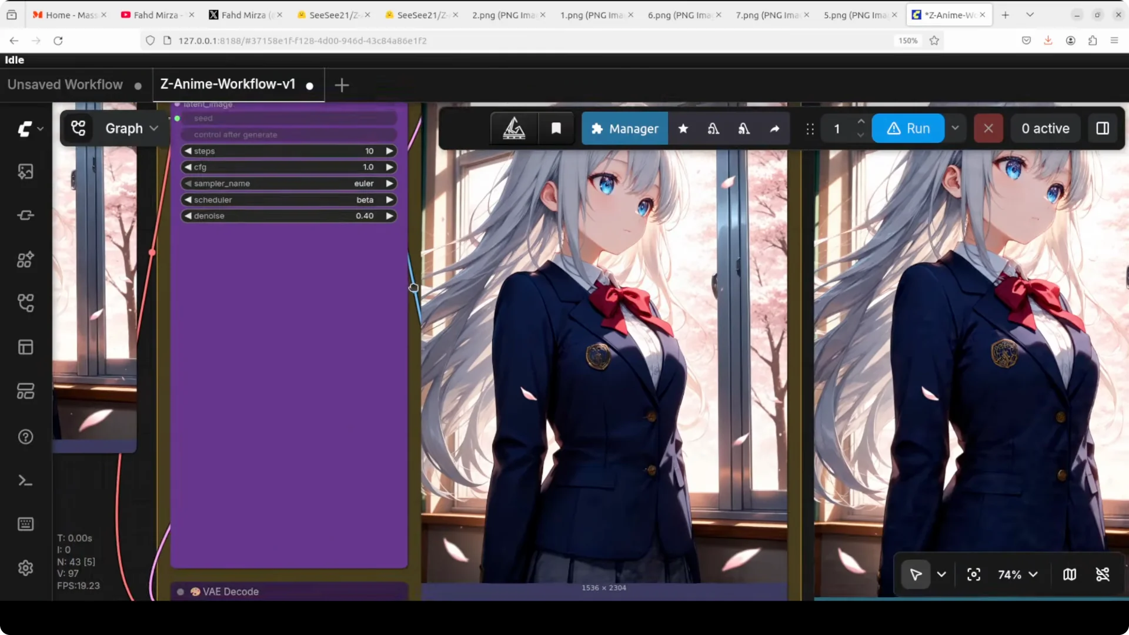Reload the browser page

click(x=58, y=41)
